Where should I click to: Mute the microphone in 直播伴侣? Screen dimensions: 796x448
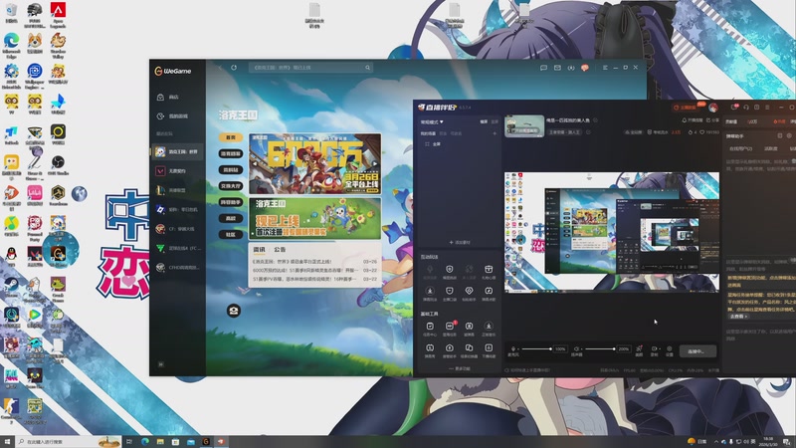click(512, 349)
